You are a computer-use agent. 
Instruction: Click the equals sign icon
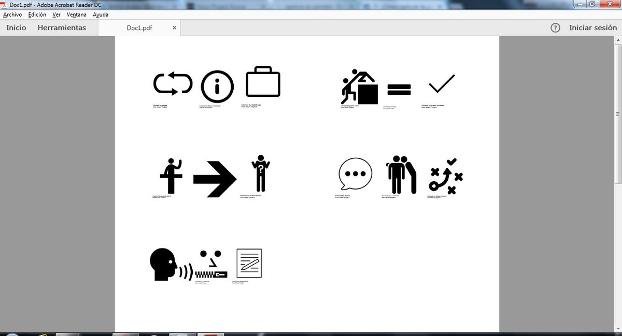click(x=399, y=90)
